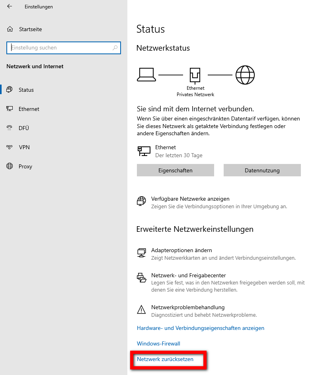Viewport: 316px width, 375px height.
Task: Click the Ethernet adapter icon above Eigenschaften
Action: click(x=144, y=151)
